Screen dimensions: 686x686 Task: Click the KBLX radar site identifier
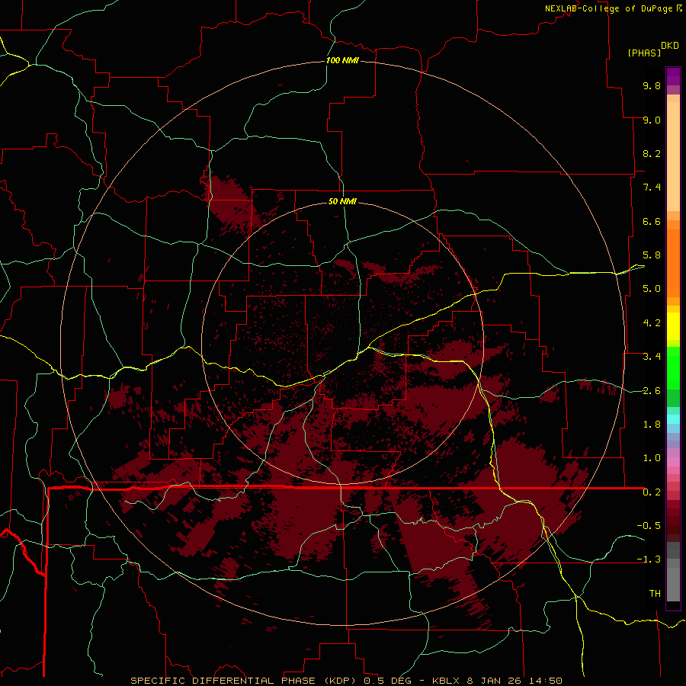[x=445, y=681]
